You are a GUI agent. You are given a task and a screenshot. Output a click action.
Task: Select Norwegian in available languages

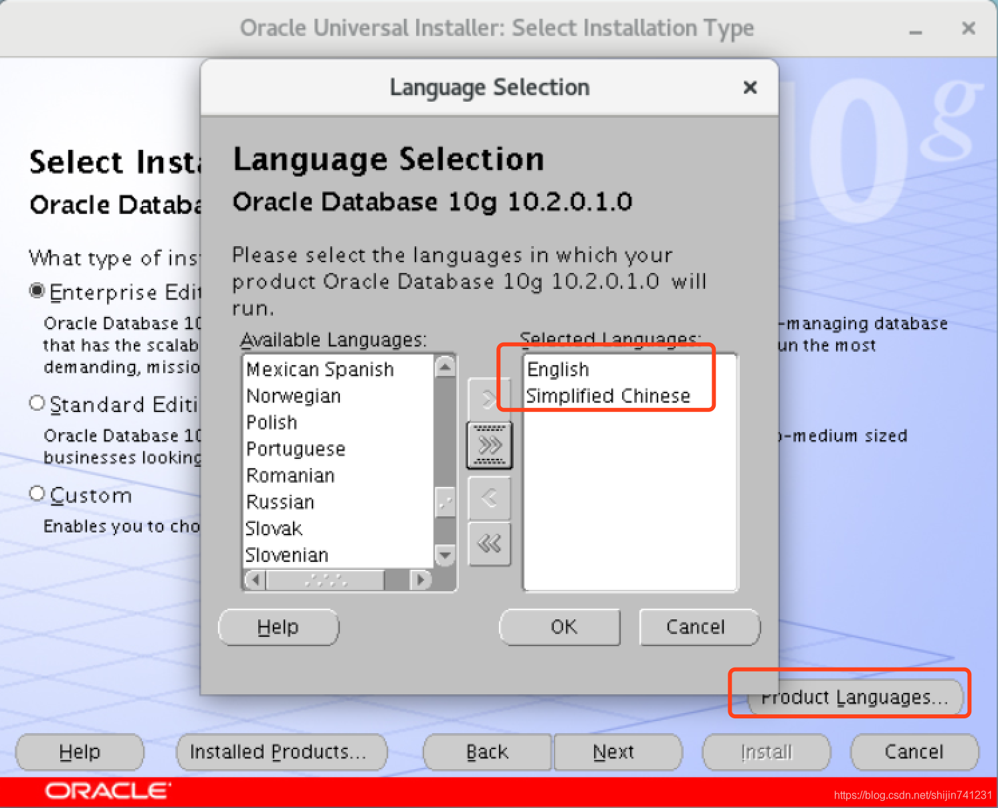293,396
